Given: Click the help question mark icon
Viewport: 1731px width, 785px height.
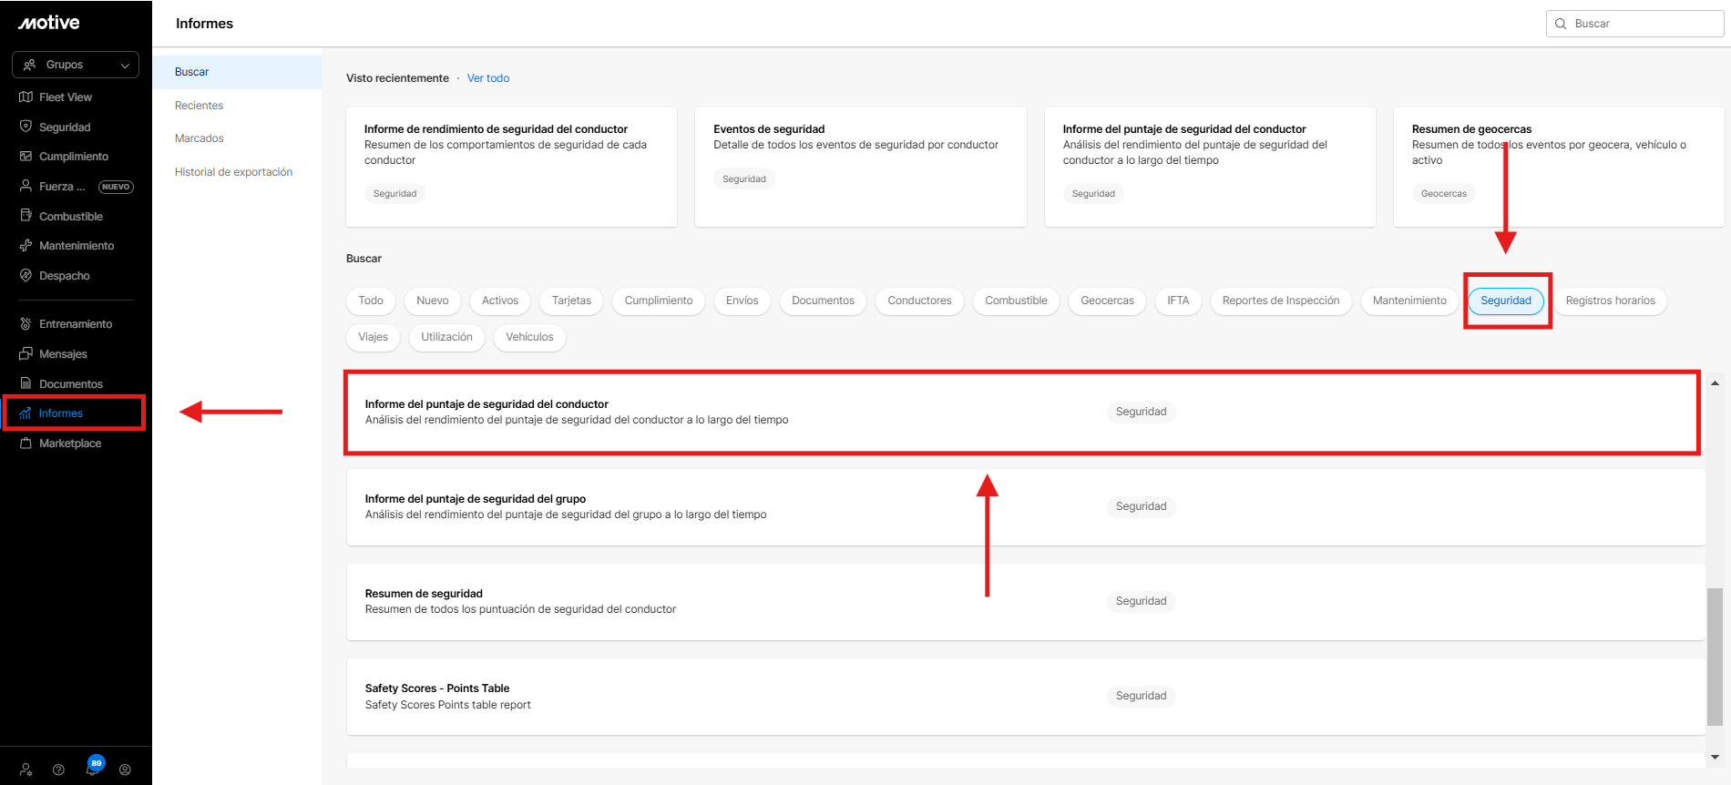Looking at the screenshot, I should click(x=59, y=770).
